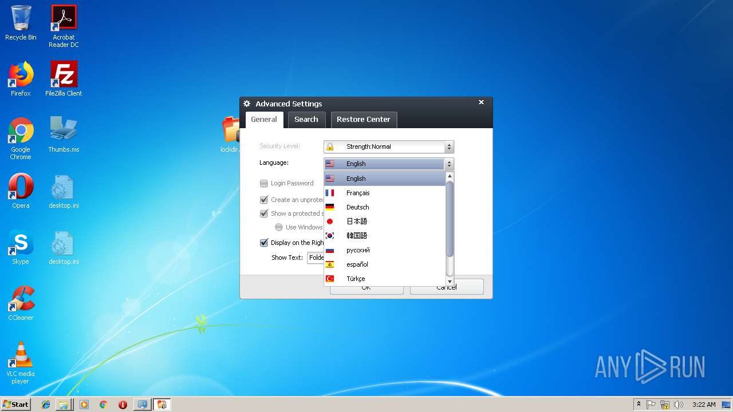Select the Use Windows radio button
This screenshot has height=412, width=733.
click(279, 227)
